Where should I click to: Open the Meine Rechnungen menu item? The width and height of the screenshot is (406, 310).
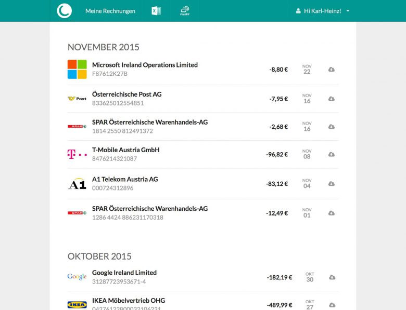(x=110, y=11)
